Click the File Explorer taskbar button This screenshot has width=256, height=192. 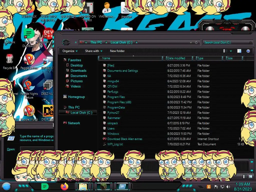83,186
